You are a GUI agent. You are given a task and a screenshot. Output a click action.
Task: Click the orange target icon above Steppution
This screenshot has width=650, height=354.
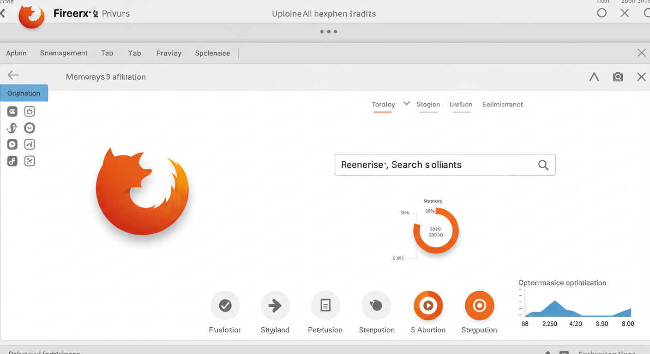480,306
